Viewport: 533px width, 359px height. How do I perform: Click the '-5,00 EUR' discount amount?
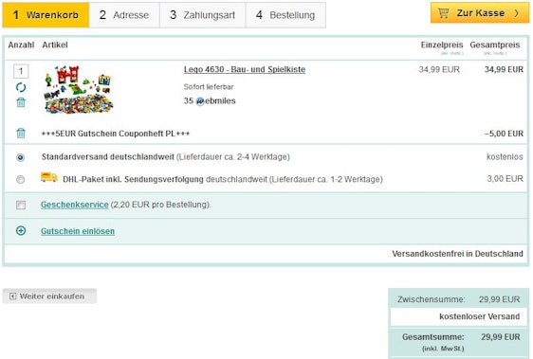coord(504,134)
